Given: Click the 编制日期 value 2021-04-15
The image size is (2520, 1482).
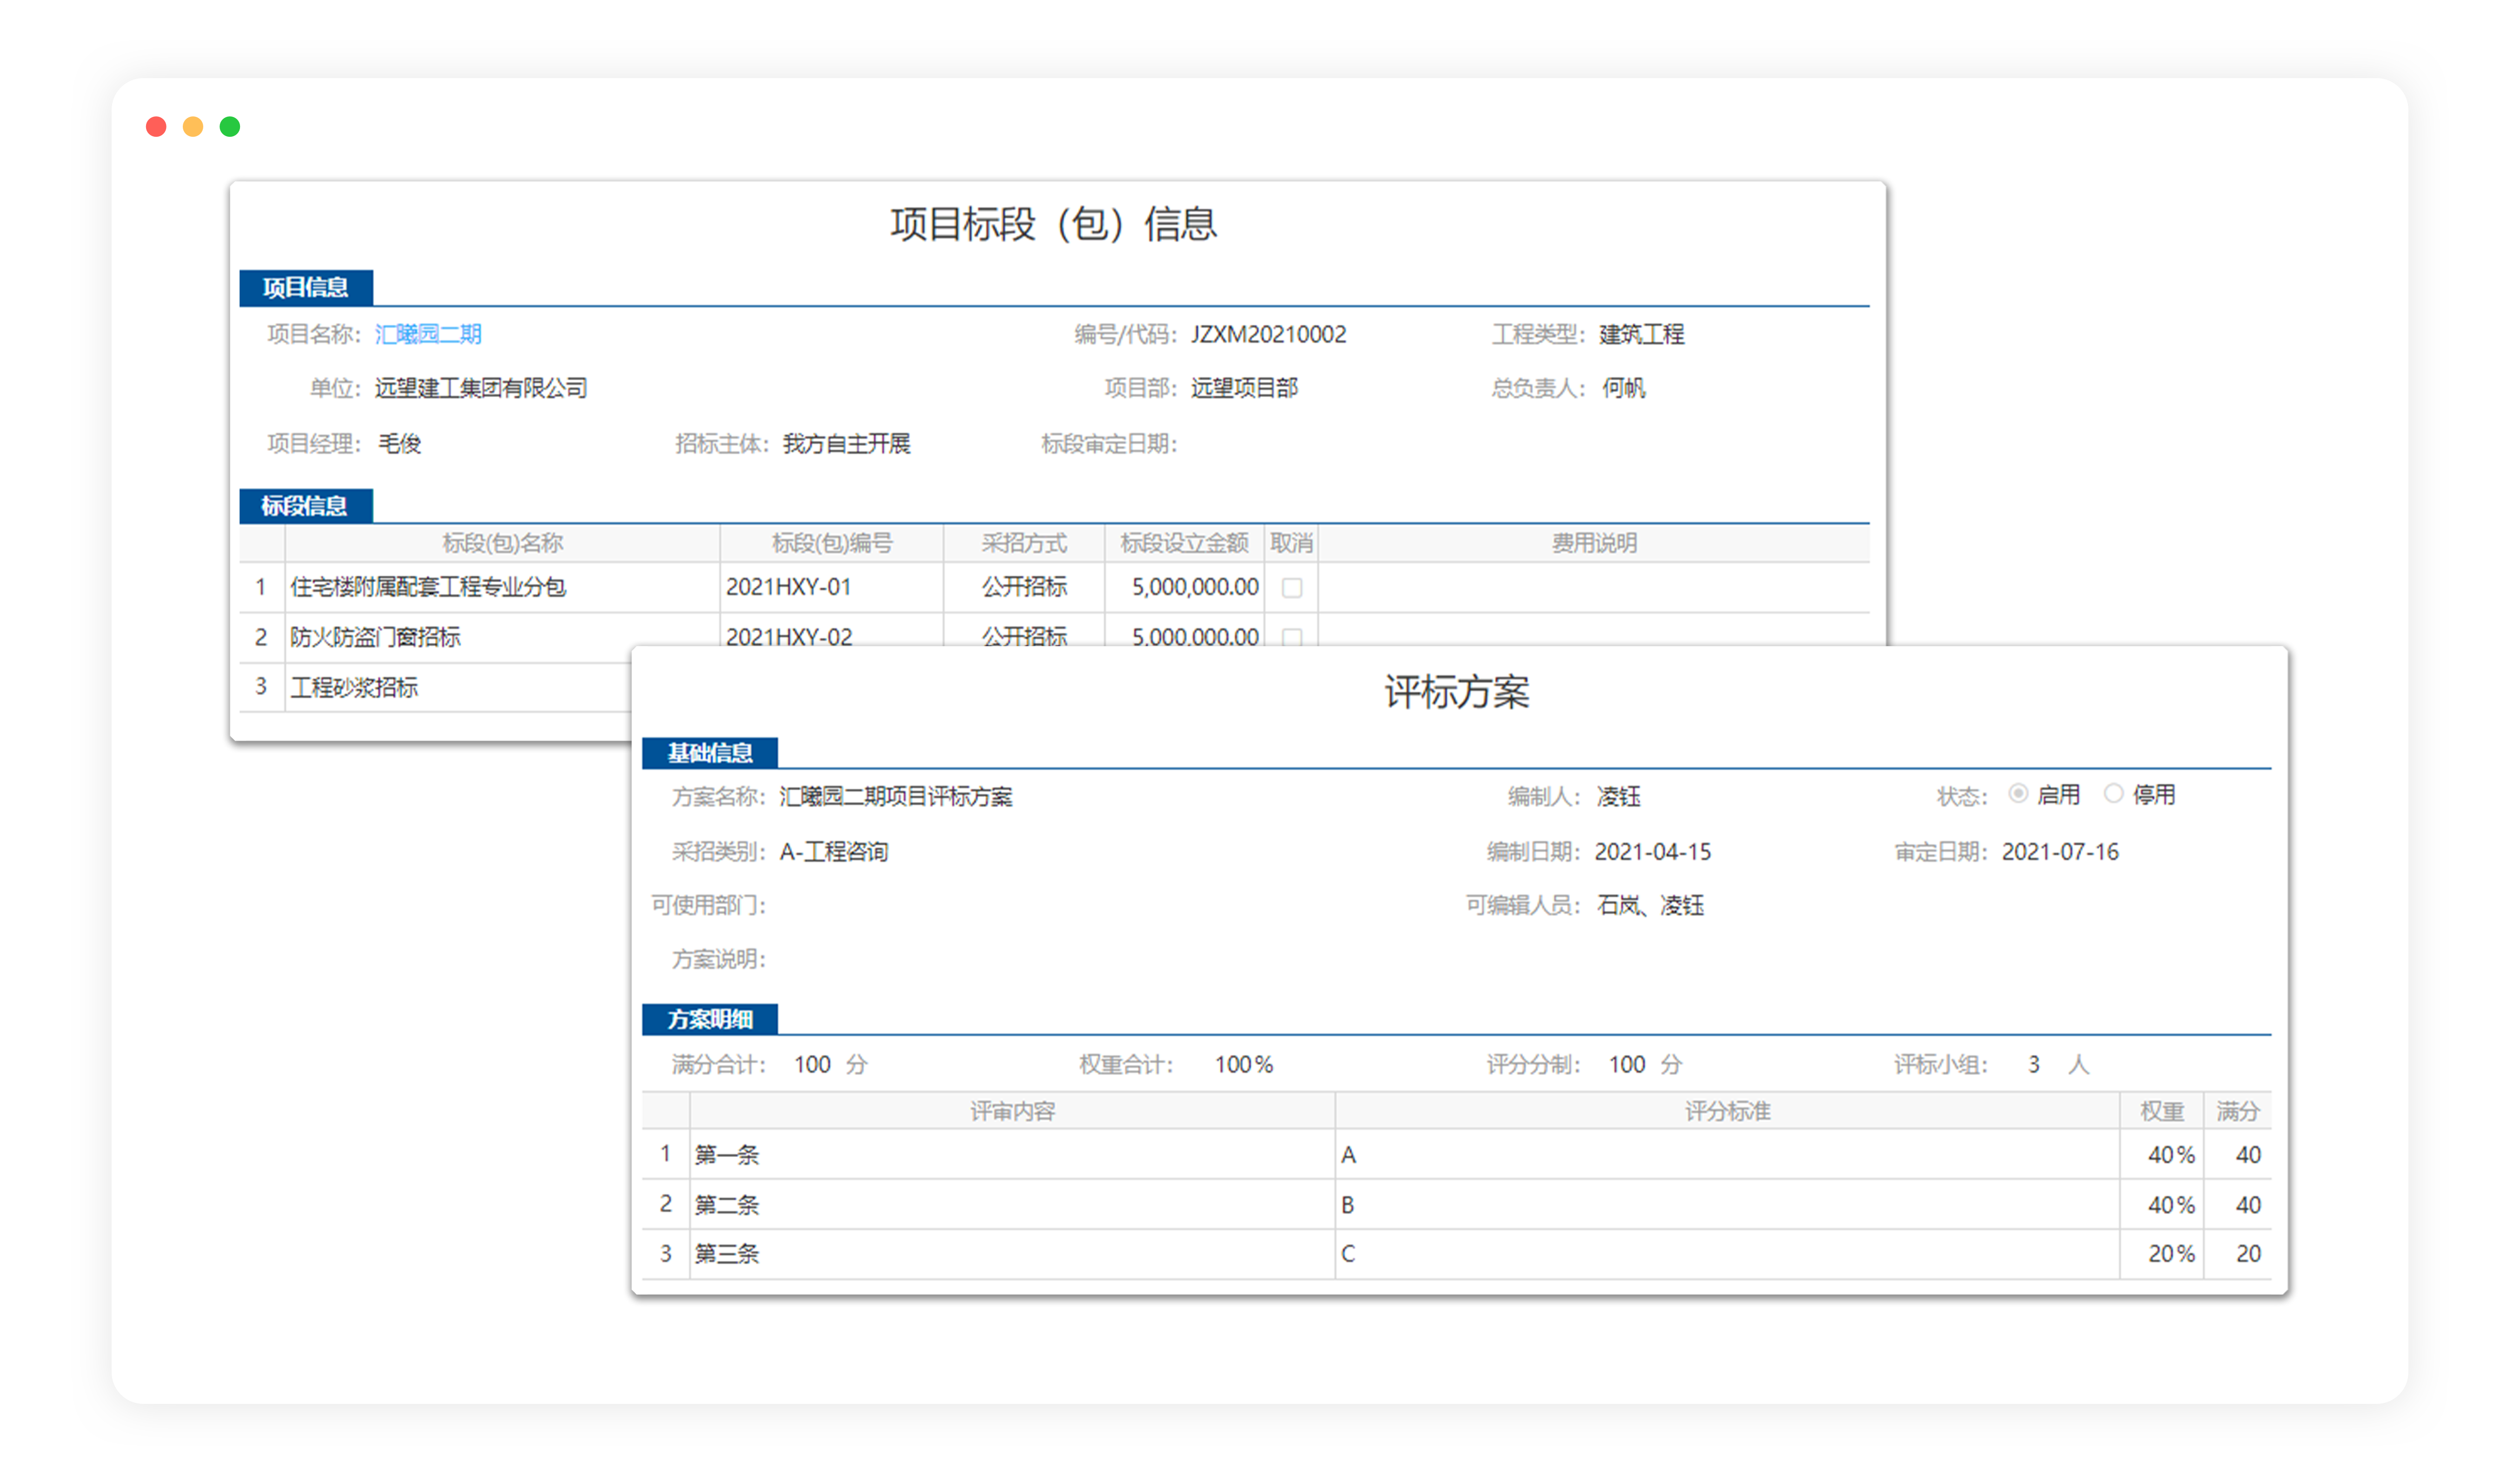Looking at the screenshot, I should (1653, 852).
